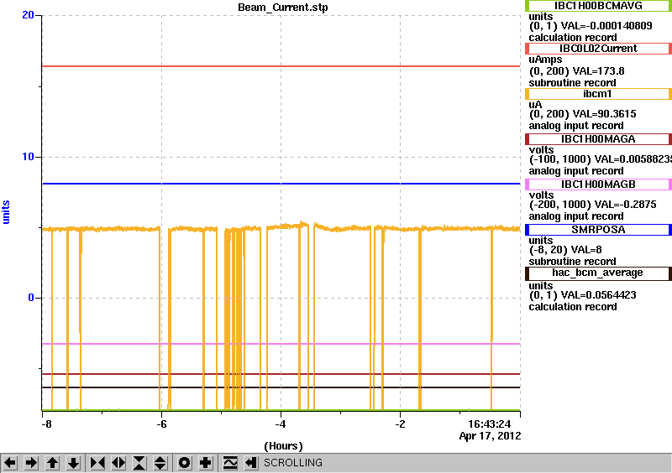Click the 16:43:24 timestamp on the time axis
The image size is (672, 473).
point(489,424)
